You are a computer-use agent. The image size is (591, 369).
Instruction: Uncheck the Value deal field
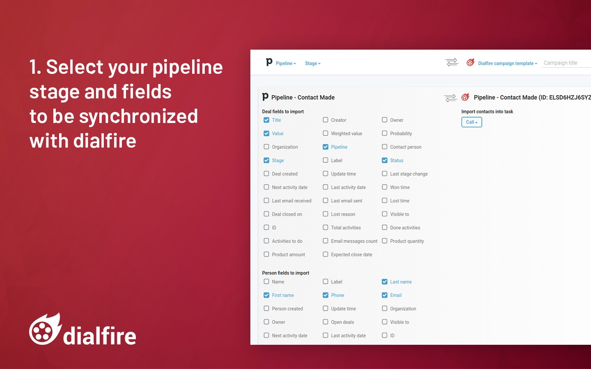pos(266,134)
